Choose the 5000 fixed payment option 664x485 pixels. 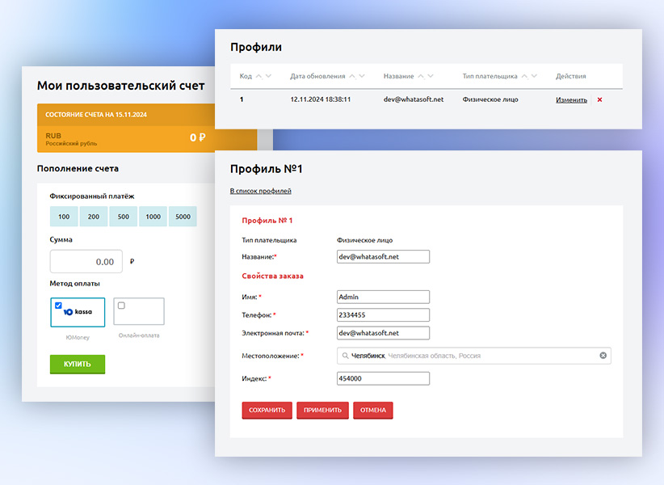coord(183,217)
